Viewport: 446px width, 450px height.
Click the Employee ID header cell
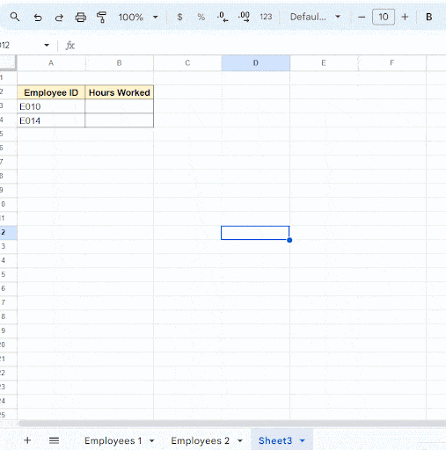pos(51,92)
